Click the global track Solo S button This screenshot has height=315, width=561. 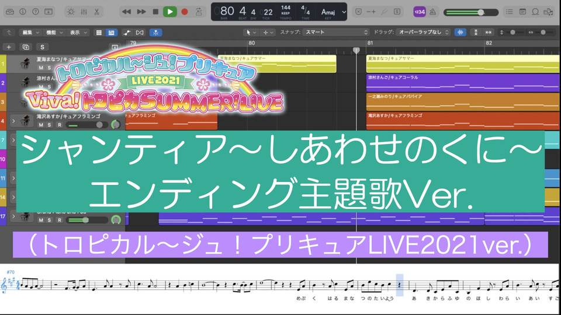click(42, 47)
